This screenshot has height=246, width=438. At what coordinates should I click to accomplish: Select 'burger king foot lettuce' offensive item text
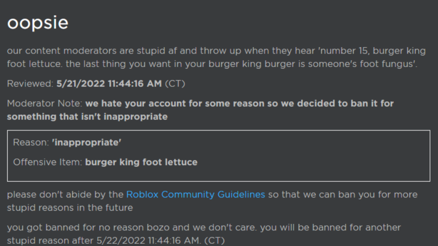pyautogui.click(x=141, y=162)
